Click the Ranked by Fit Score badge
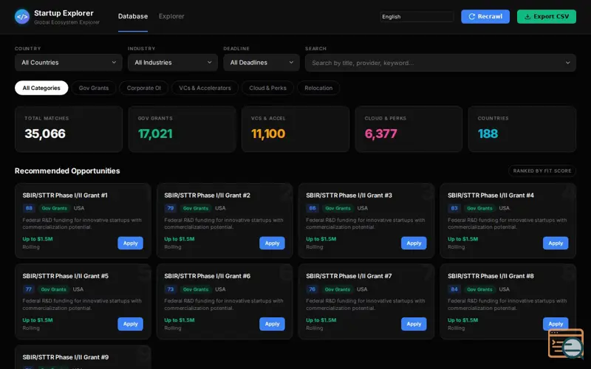 (542, 170)
